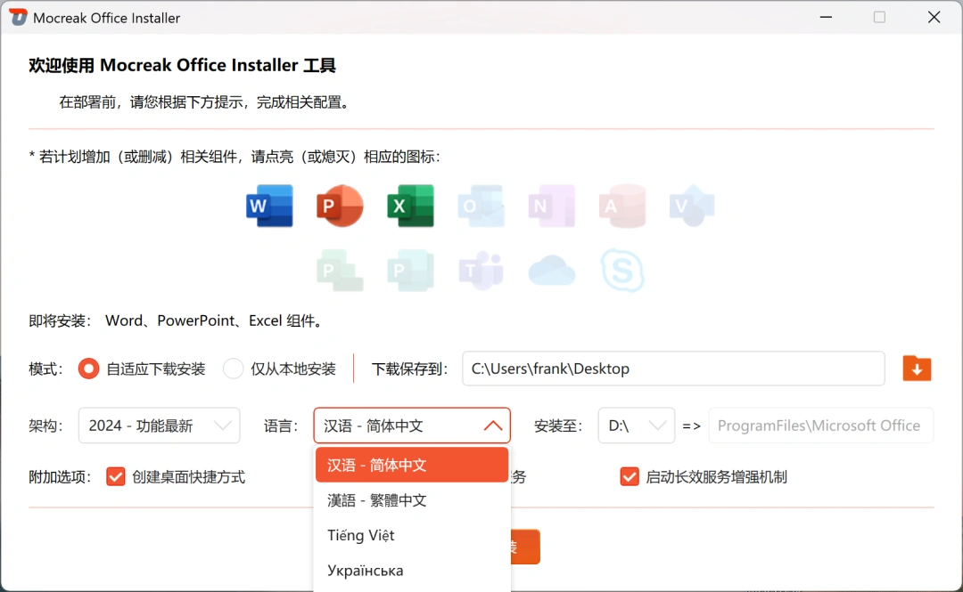
Task: Open the 安装至 D:\ drive dropdown
Action: (637, 426)
